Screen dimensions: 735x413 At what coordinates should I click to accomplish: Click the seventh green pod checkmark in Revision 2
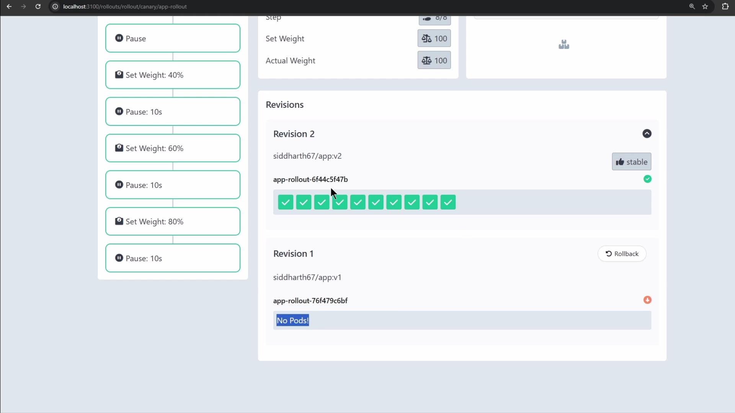[x=394, y=202]
